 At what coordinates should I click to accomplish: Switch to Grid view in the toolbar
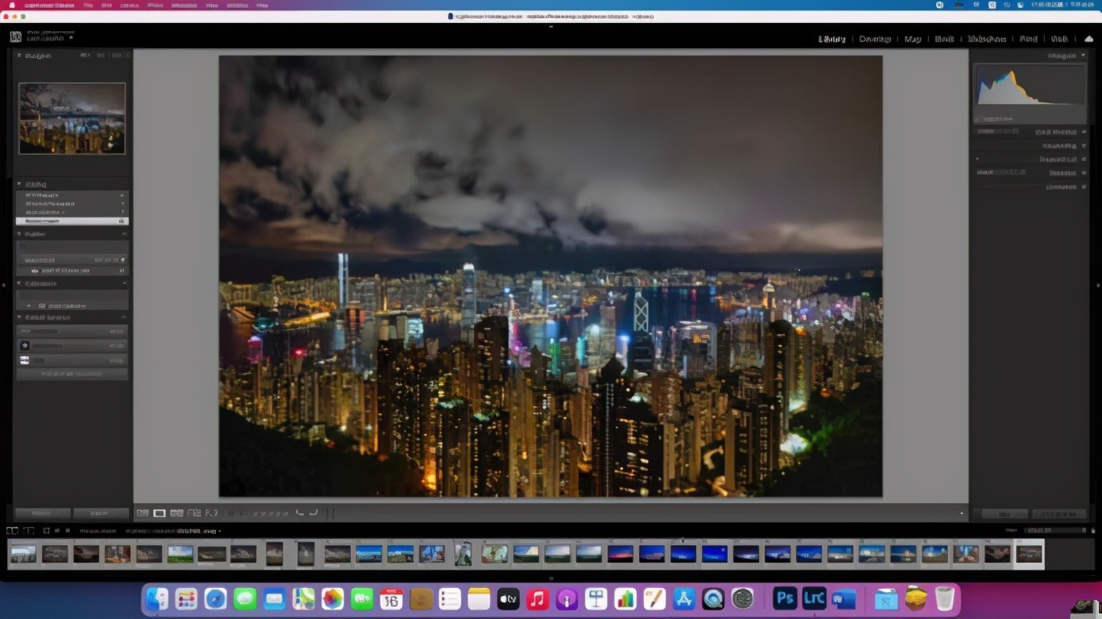(143, 513)
